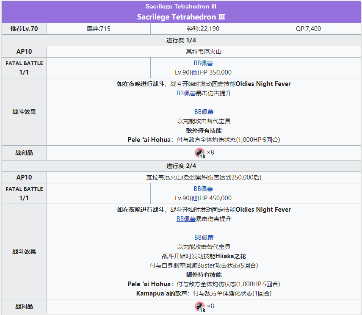Select the 经验:22,190 cell
The image size is (362, 315).
point(203,29)
